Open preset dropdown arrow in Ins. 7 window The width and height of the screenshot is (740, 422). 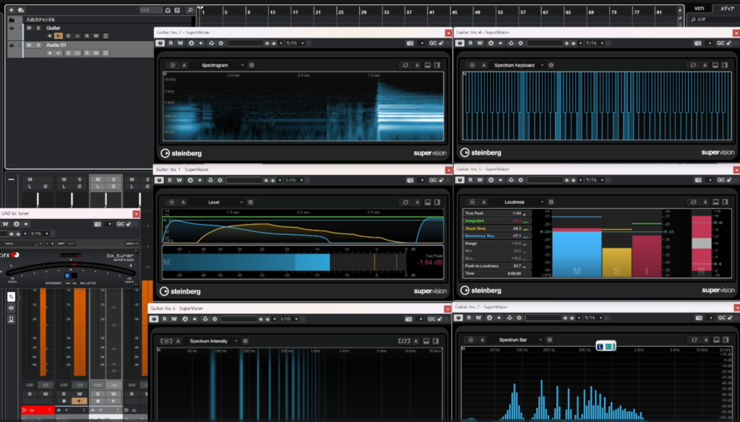pos(579,318)
